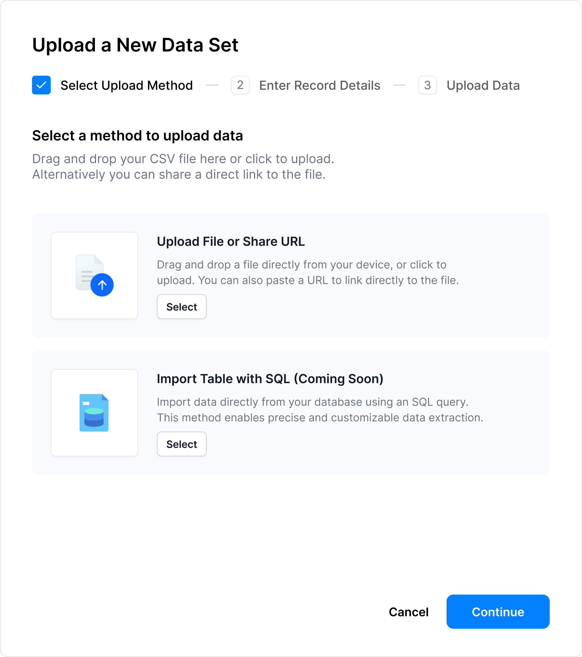Click the step 2 number badge
582x657 pixels.
(x=240, y=85)
